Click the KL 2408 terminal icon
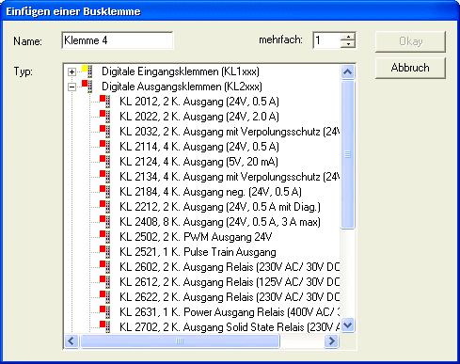 [x=105, y=222]
